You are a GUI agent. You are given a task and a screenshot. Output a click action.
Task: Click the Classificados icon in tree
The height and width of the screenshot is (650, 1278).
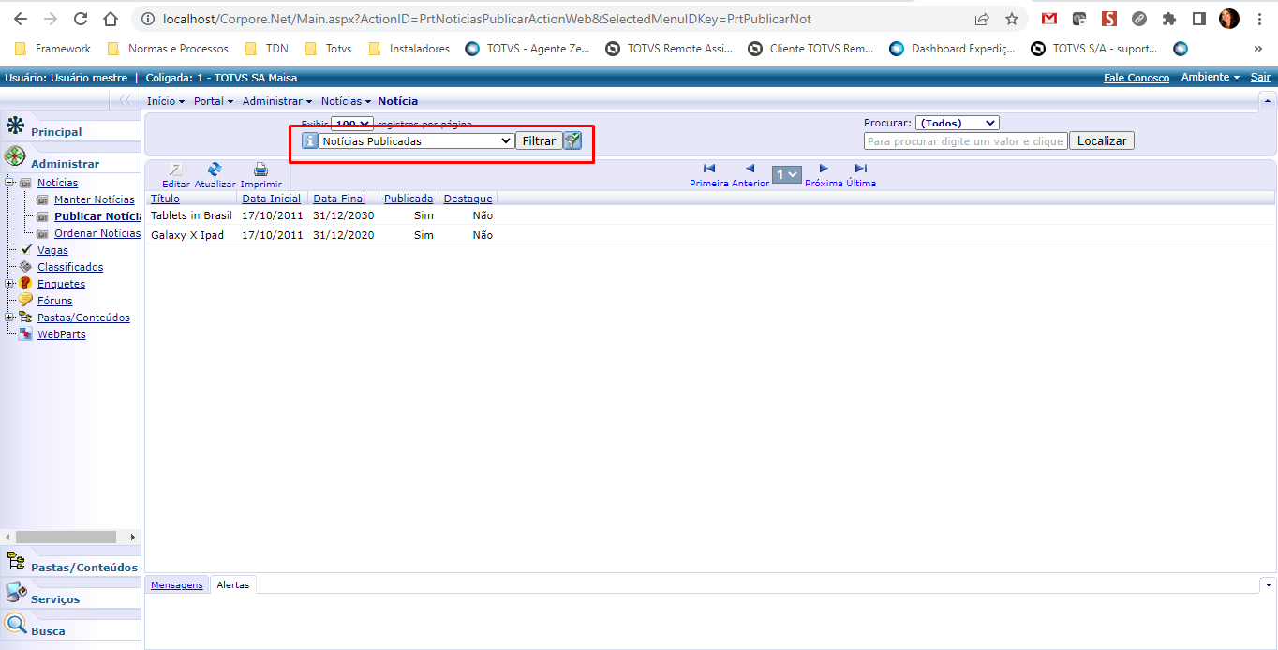(x=25, y=267)
